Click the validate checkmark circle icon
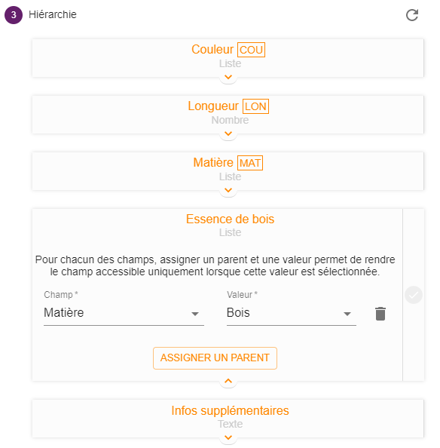 tap(413, 295)
